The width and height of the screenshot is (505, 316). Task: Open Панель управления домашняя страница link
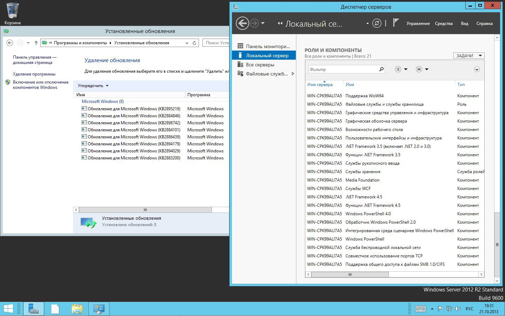[35, 60]
